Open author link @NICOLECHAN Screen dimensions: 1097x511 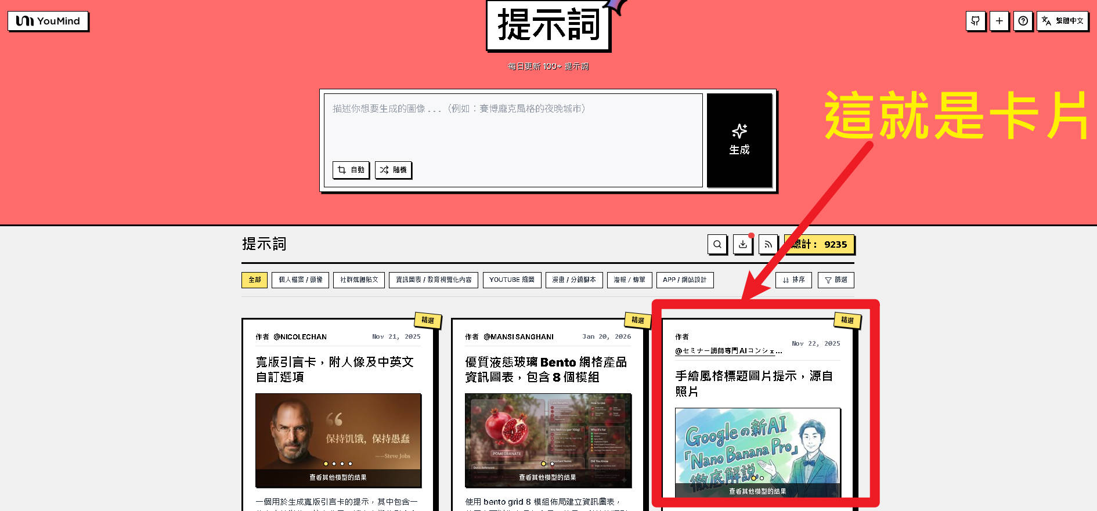(x=299, y=337)
